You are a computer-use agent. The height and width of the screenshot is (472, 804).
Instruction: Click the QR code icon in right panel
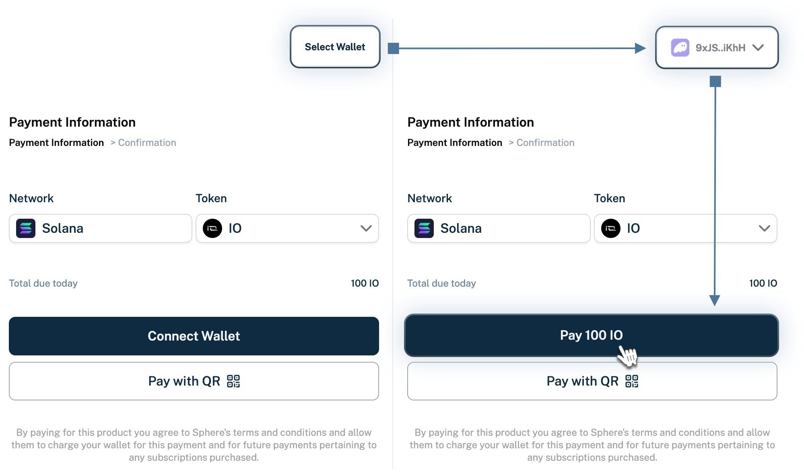[x=632, y=381]
